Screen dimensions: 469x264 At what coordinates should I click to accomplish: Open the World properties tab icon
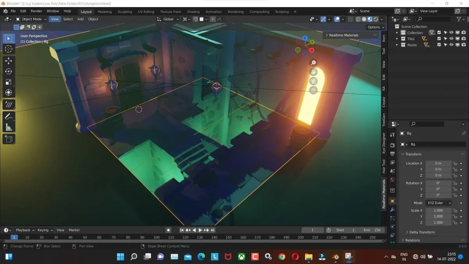click(392, 180)
